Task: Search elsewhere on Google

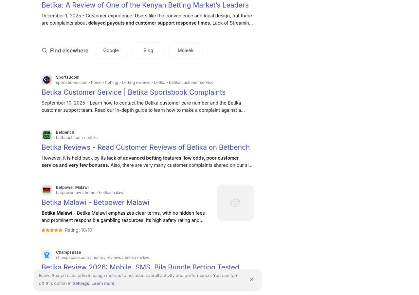Action: [111, 50]
